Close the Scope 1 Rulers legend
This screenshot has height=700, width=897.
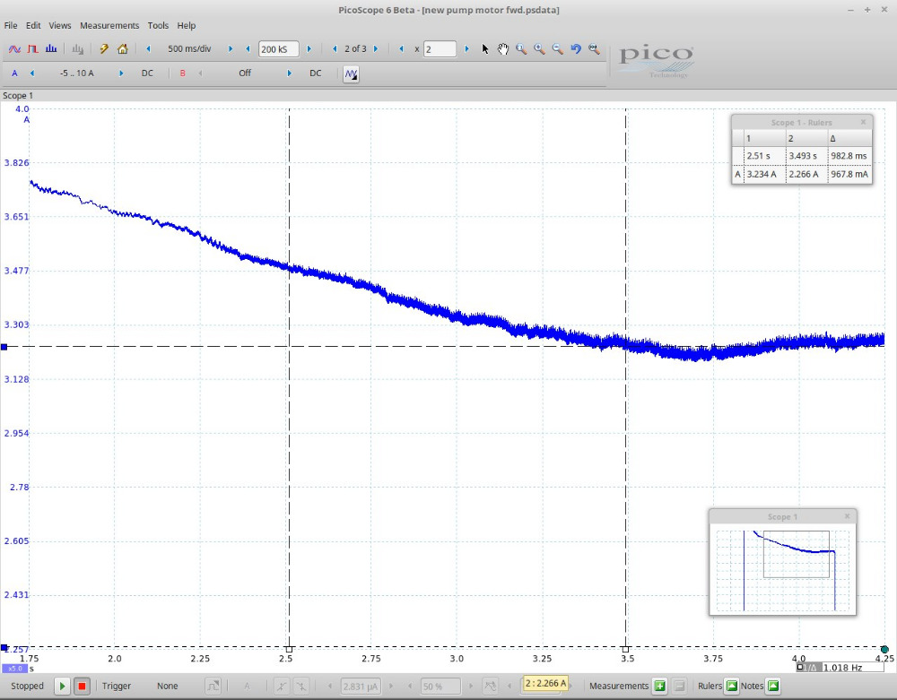863,122
